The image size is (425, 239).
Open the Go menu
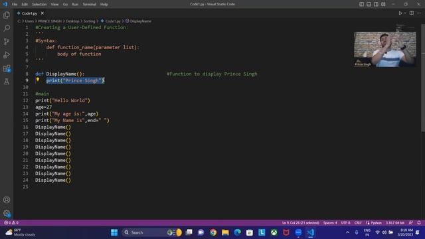click(65, 4)
